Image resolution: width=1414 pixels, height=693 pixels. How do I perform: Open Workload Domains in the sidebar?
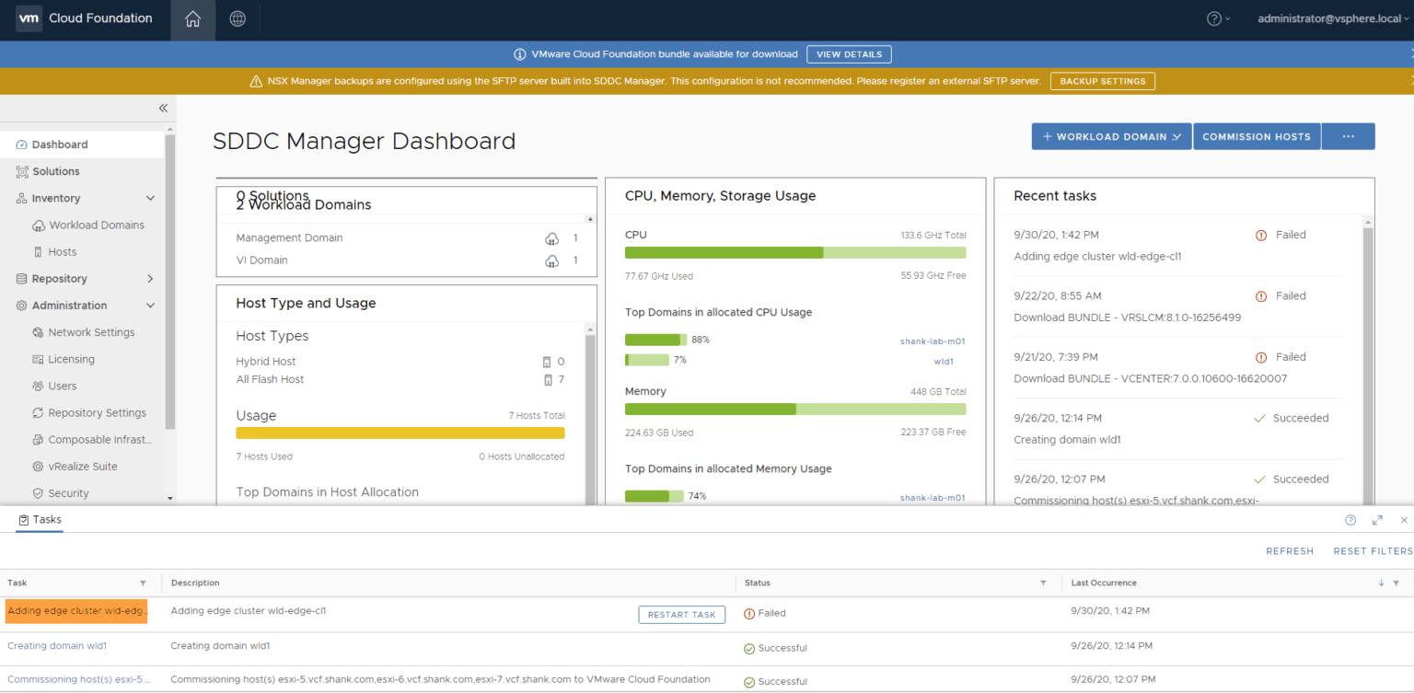pyautogui.click(x=97, y=225)
